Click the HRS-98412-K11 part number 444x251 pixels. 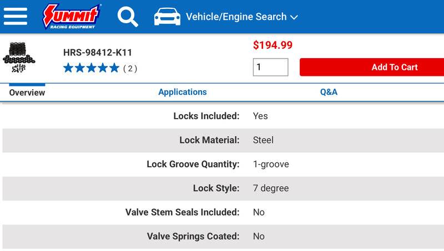point(98,53)
